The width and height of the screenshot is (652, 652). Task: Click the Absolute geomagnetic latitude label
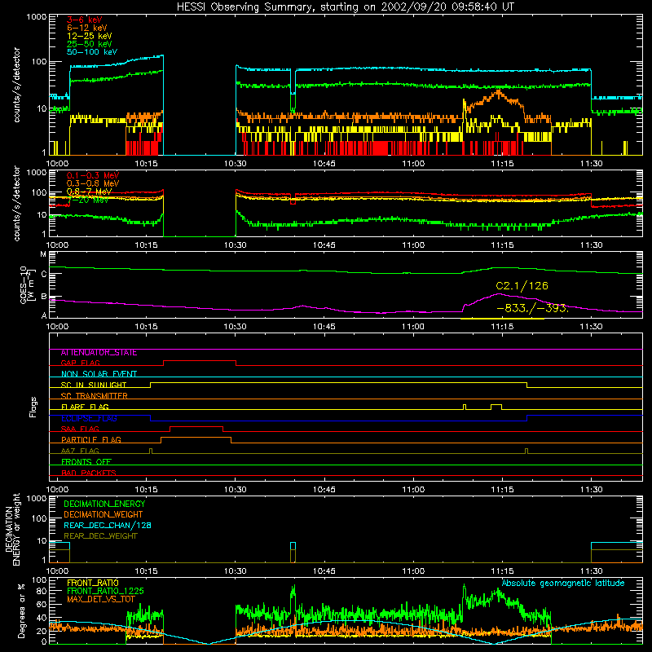point(563,583)
